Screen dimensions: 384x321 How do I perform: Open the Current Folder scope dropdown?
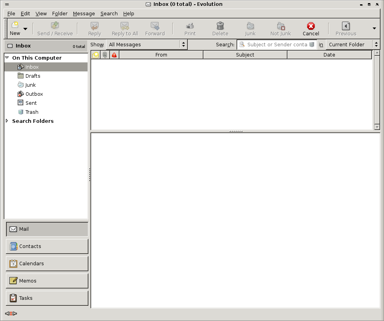click(x=353, y=45)
